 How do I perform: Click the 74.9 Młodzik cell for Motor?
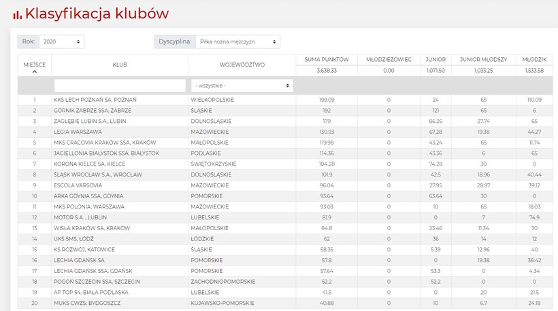pyautogui.click(x=534, y=217)
